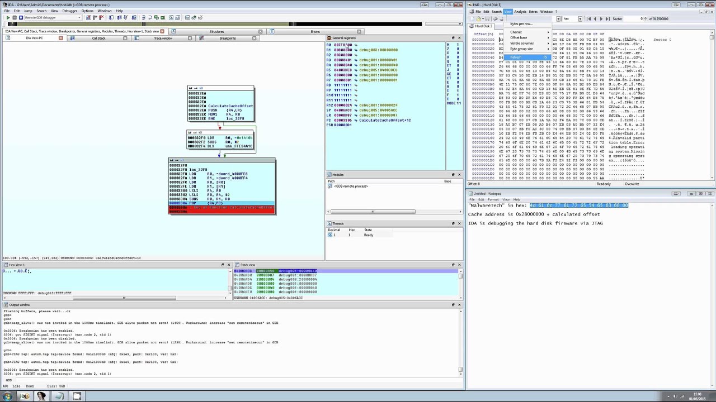The width and height of the screenshot is (716, 402).
Task: Select the Call Stack tab
Action: [98, 38]
